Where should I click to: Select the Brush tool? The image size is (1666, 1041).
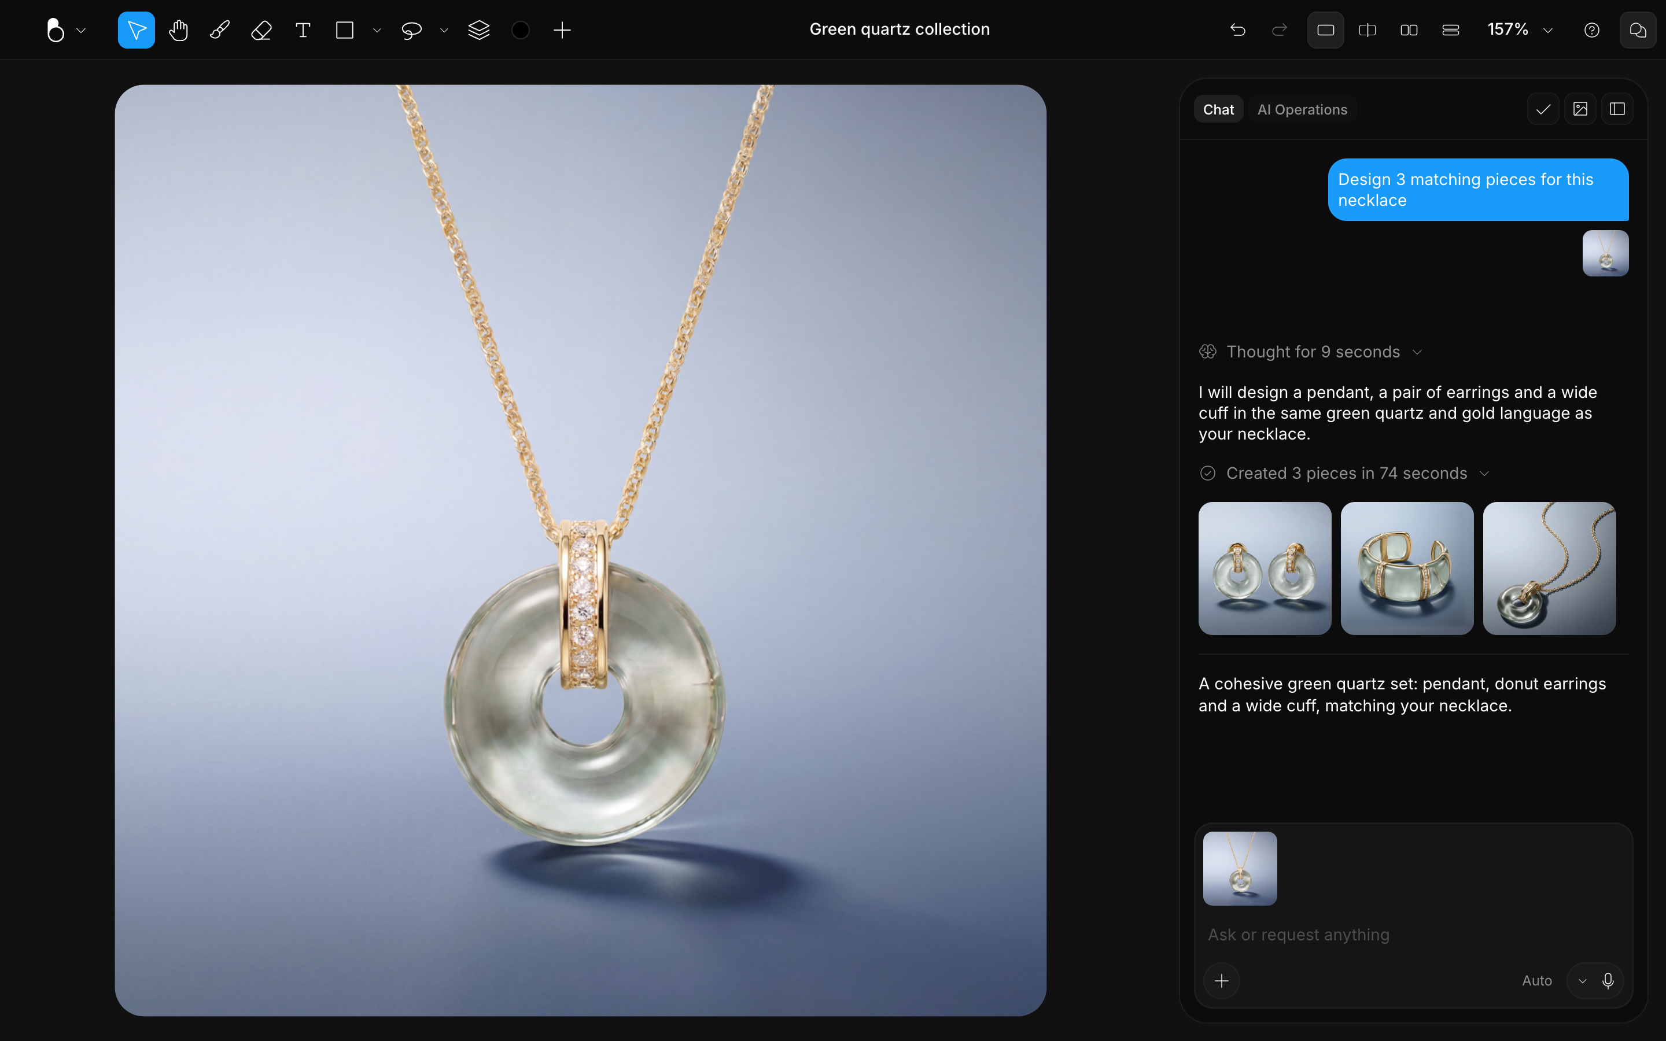coord(220,29)
